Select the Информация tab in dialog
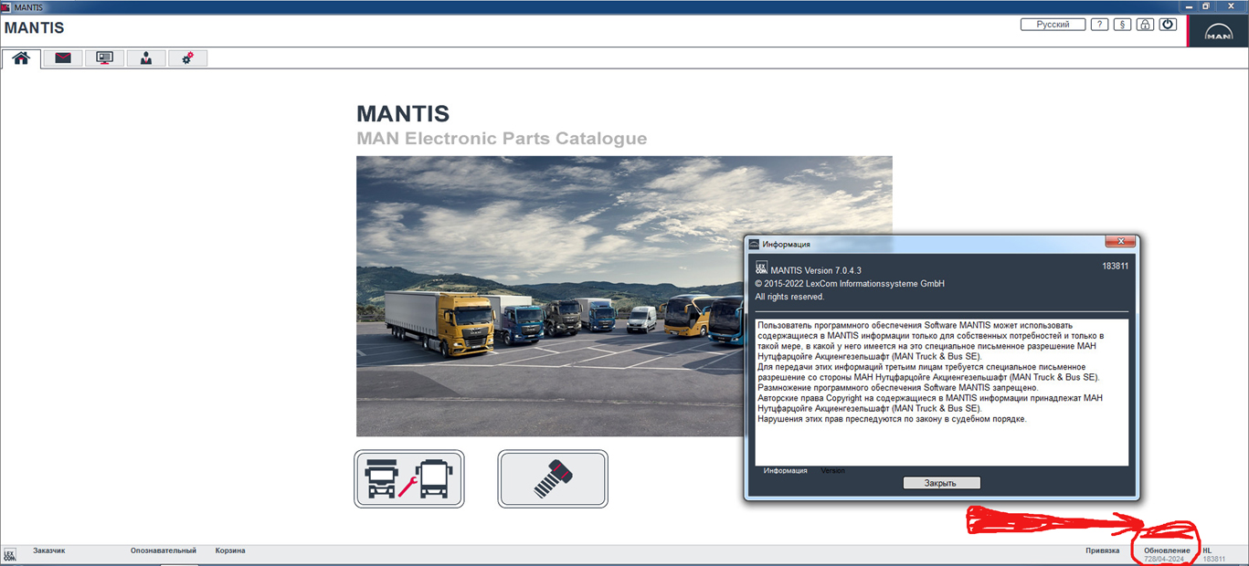1249x566 pixels. click(785, 471)
